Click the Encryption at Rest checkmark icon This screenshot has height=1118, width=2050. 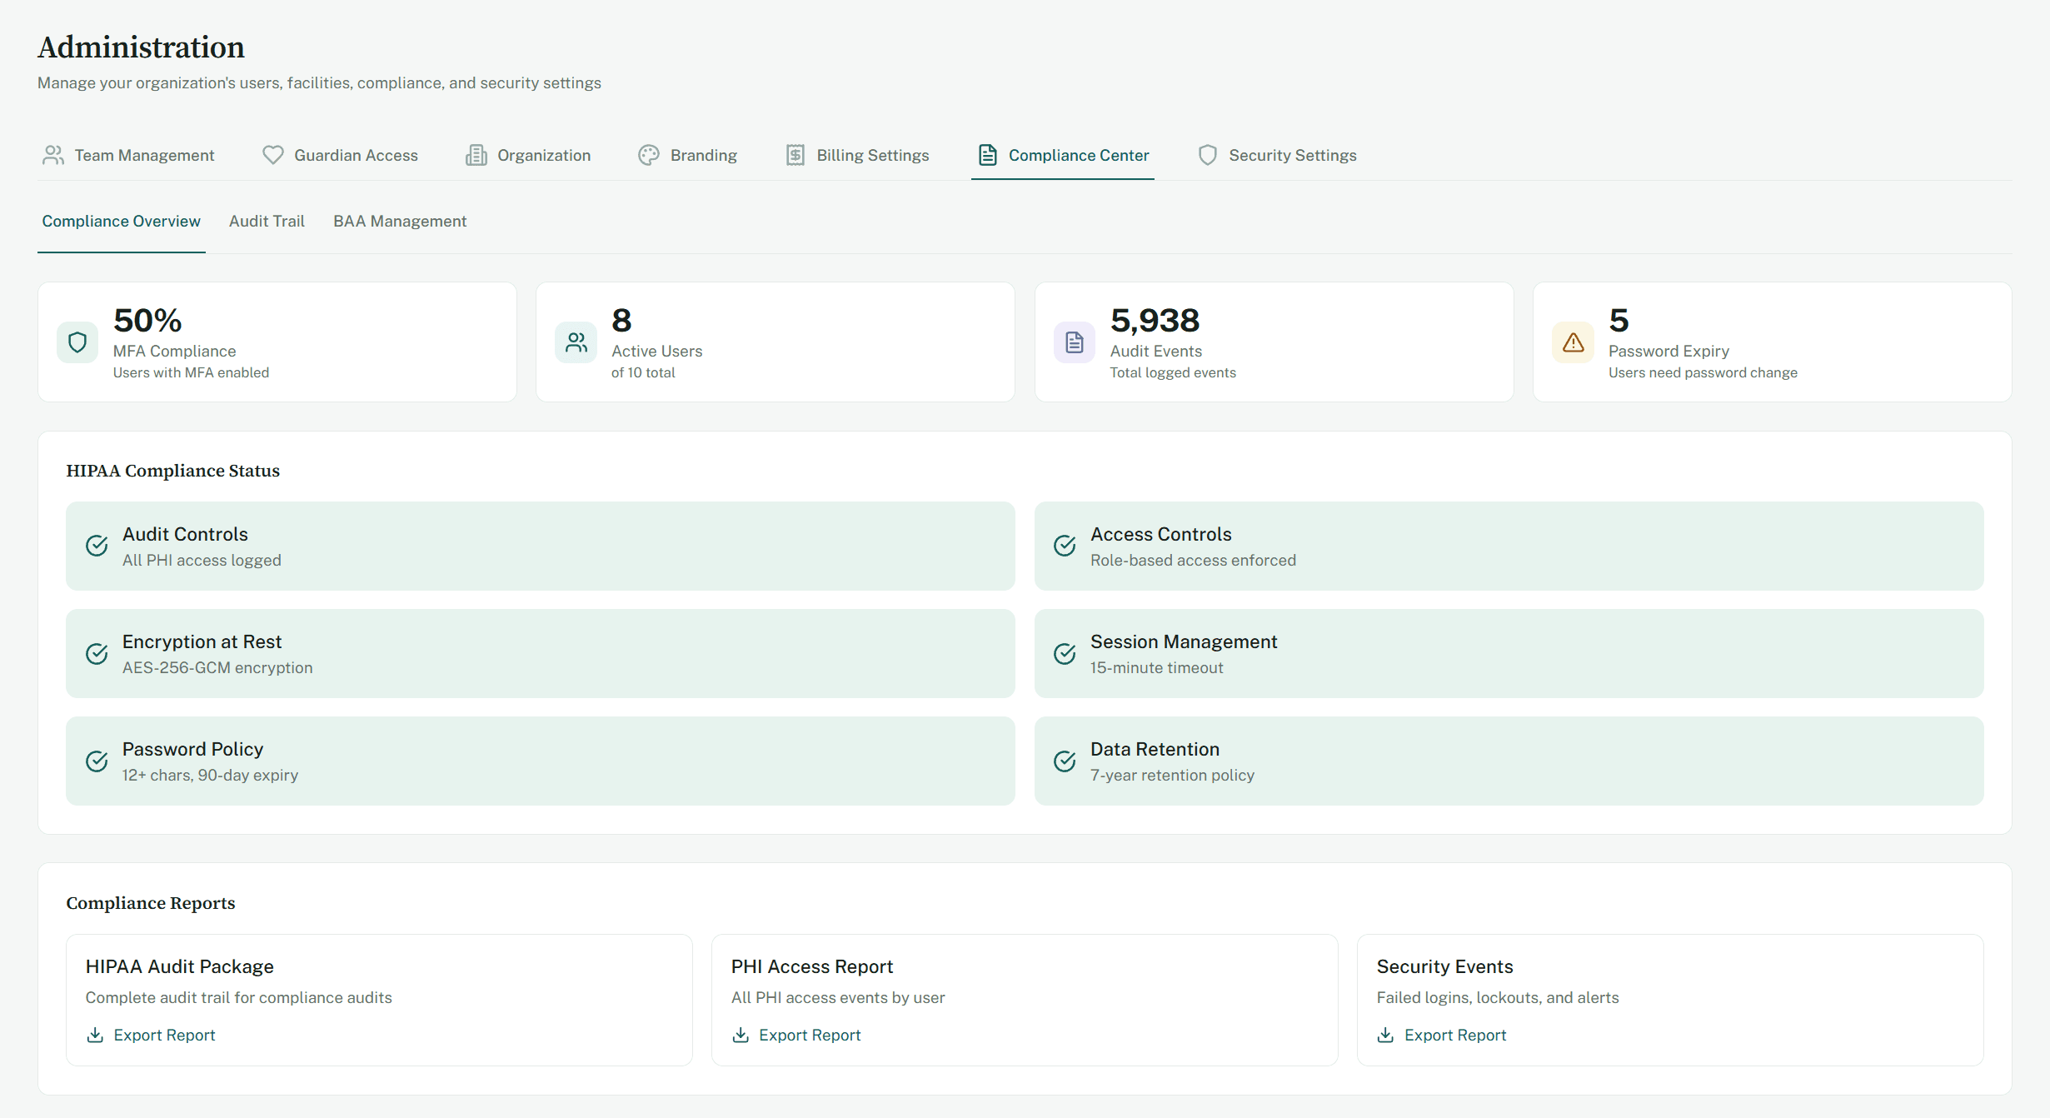97,653
